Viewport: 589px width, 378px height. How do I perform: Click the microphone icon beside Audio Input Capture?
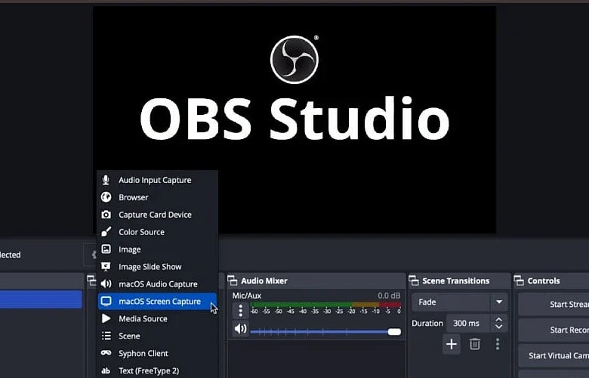106,180
